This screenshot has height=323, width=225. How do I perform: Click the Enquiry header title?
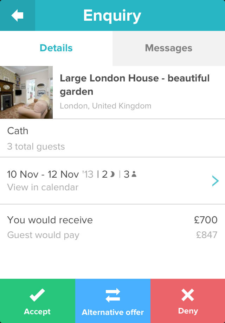112,16
